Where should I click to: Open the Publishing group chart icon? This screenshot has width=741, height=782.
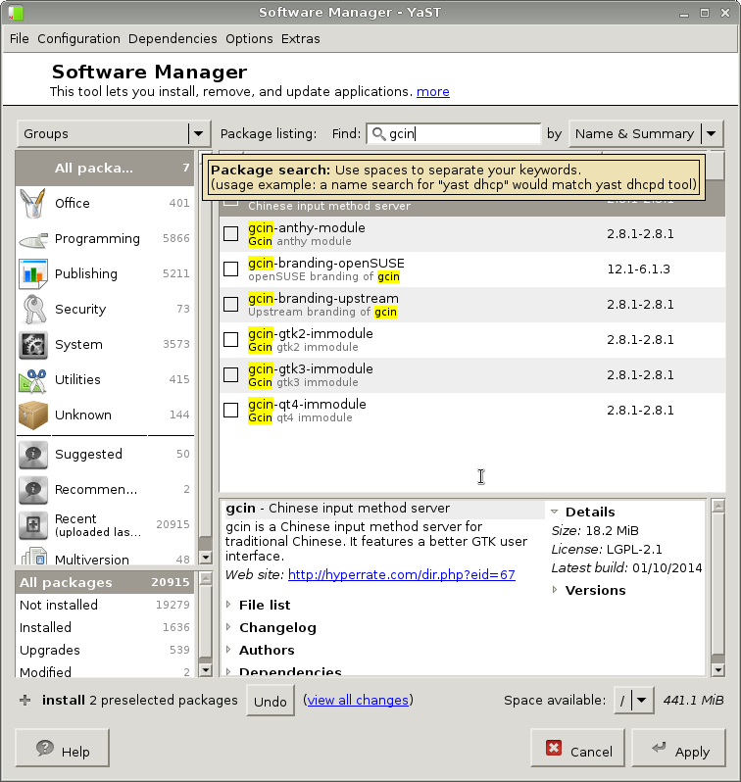pyautogui.click(x=33, y=273)
